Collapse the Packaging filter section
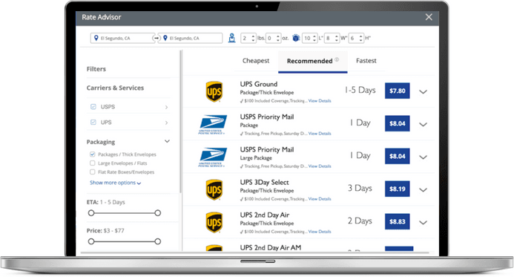514x277 pixels. [x=167, y=141]
